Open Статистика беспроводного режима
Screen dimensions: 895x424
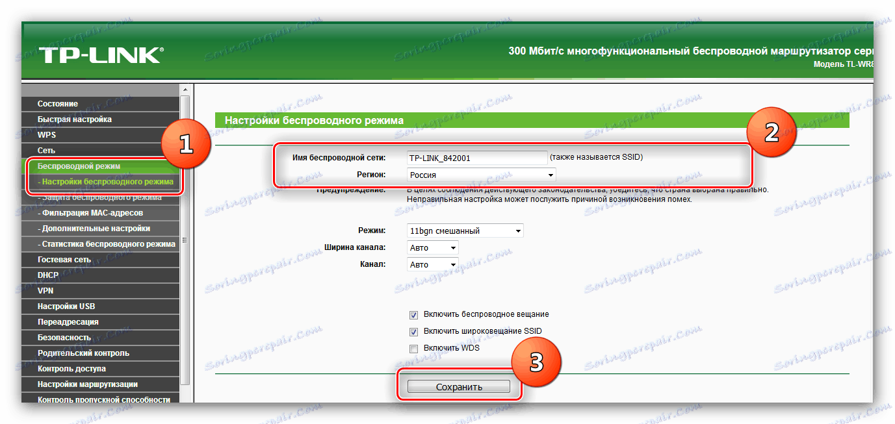pyautogui.click(x=100, y=244)
